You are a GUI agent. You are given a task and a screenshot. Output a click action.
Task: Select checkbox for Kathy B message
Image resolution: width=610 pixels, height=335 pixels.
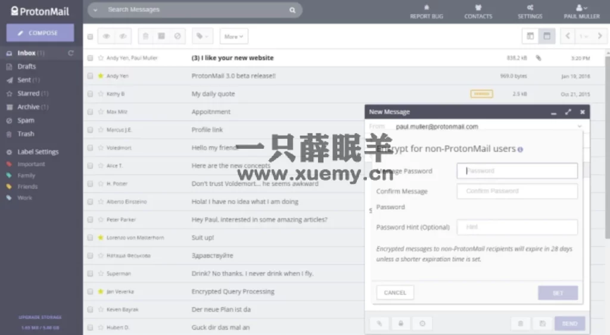(x=91, y=93)
